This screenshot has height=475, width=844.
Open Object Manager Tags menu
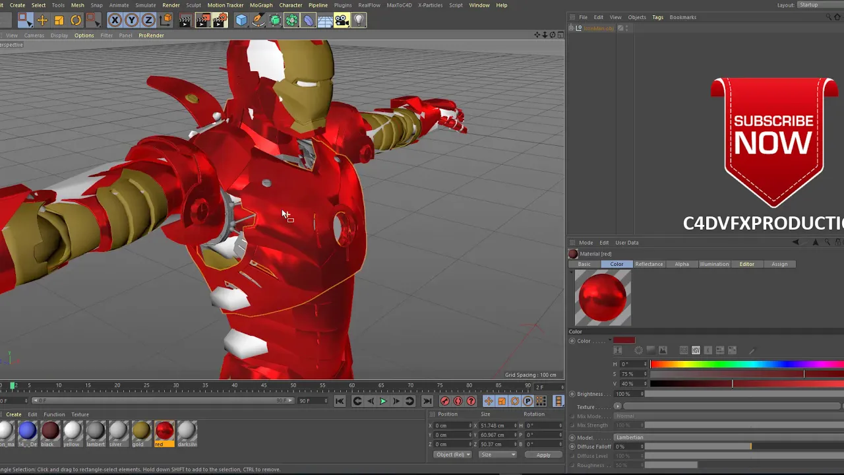657,17
